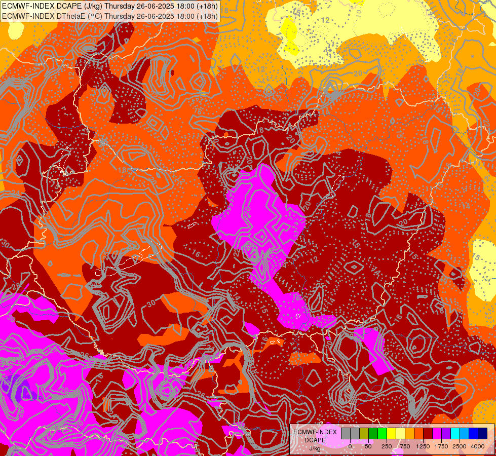496x456 pixels.
Task: Click the magenta legend swatch
Action: coord(437,434)
